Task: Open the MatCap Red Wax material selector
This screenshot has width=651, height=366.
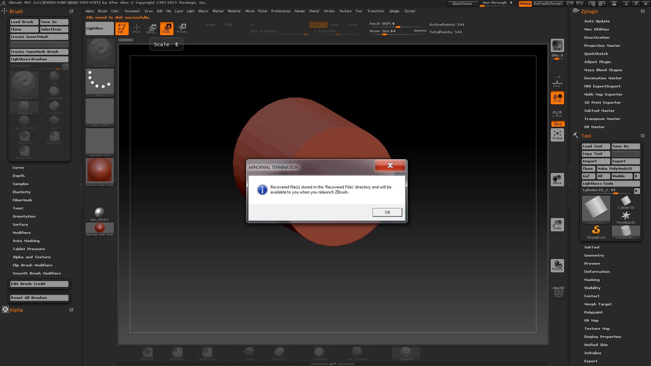Action: (x=100, y=172)
